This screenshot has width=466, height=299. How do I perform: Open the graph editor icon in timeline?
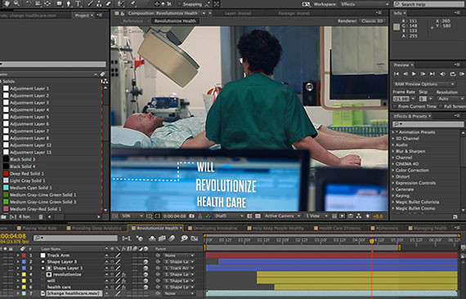pos(195,238)
